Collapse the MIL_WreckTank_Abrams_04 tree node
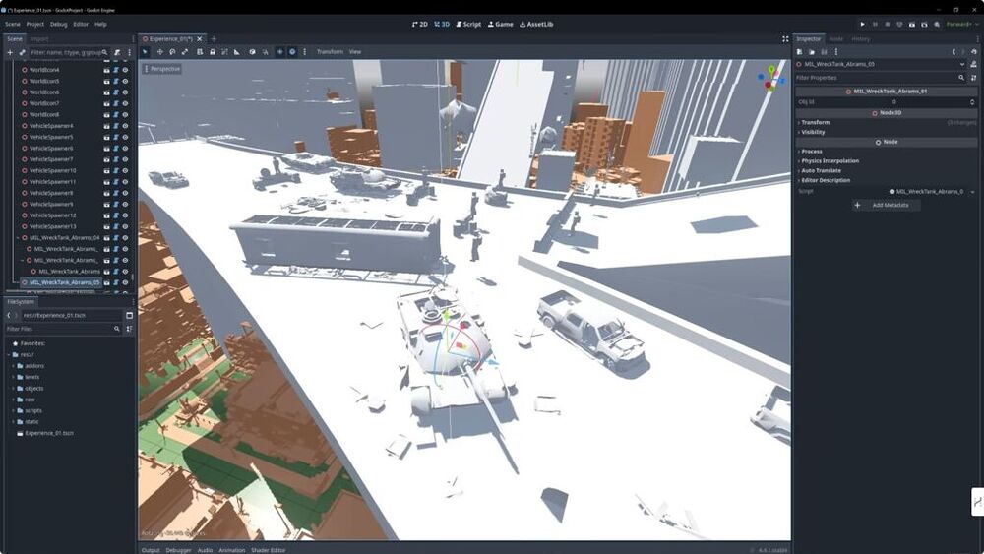The width and height of the screenshot is (984, 554). click(x=18, y=238)
